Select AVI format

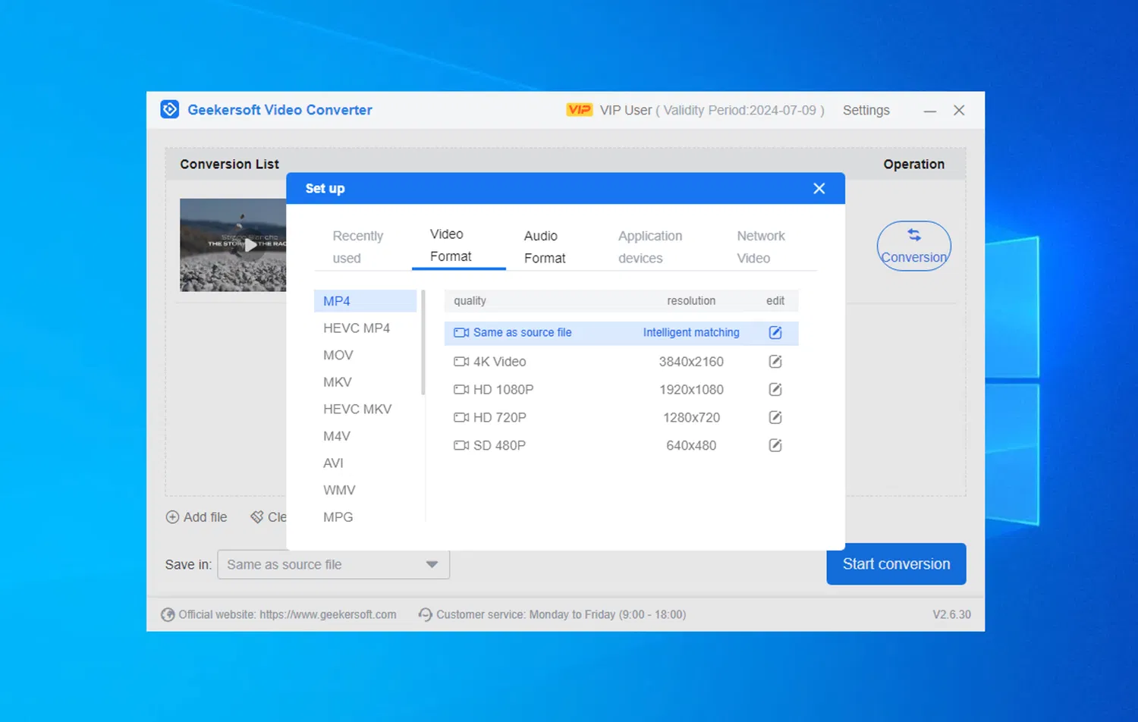tap(333, 463)
